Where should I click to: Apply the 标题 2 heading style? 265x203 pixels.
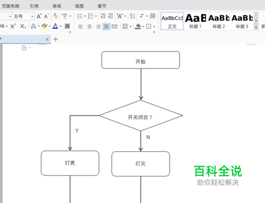(219, 21)
